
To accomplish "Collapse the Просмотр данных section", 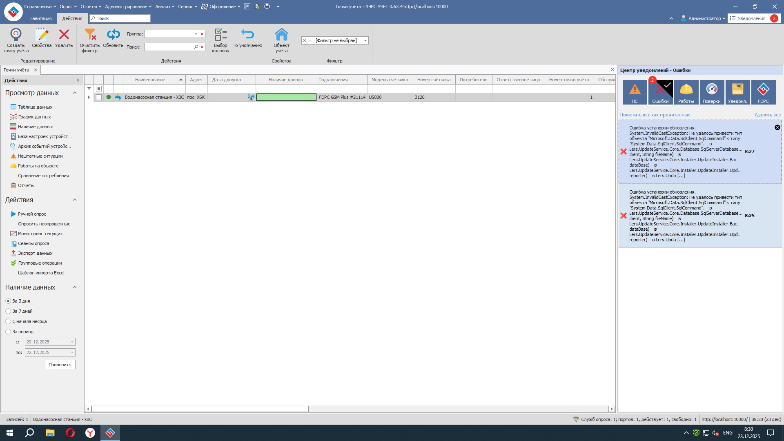I will tap(75, 93).
